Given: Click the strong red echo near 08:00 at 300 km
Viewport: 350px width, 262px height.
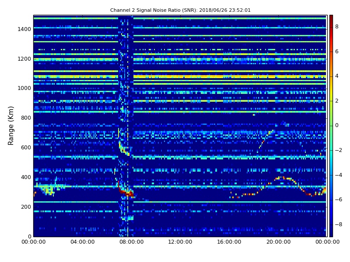Looking at the screenshot, I should tap(126, 192).
